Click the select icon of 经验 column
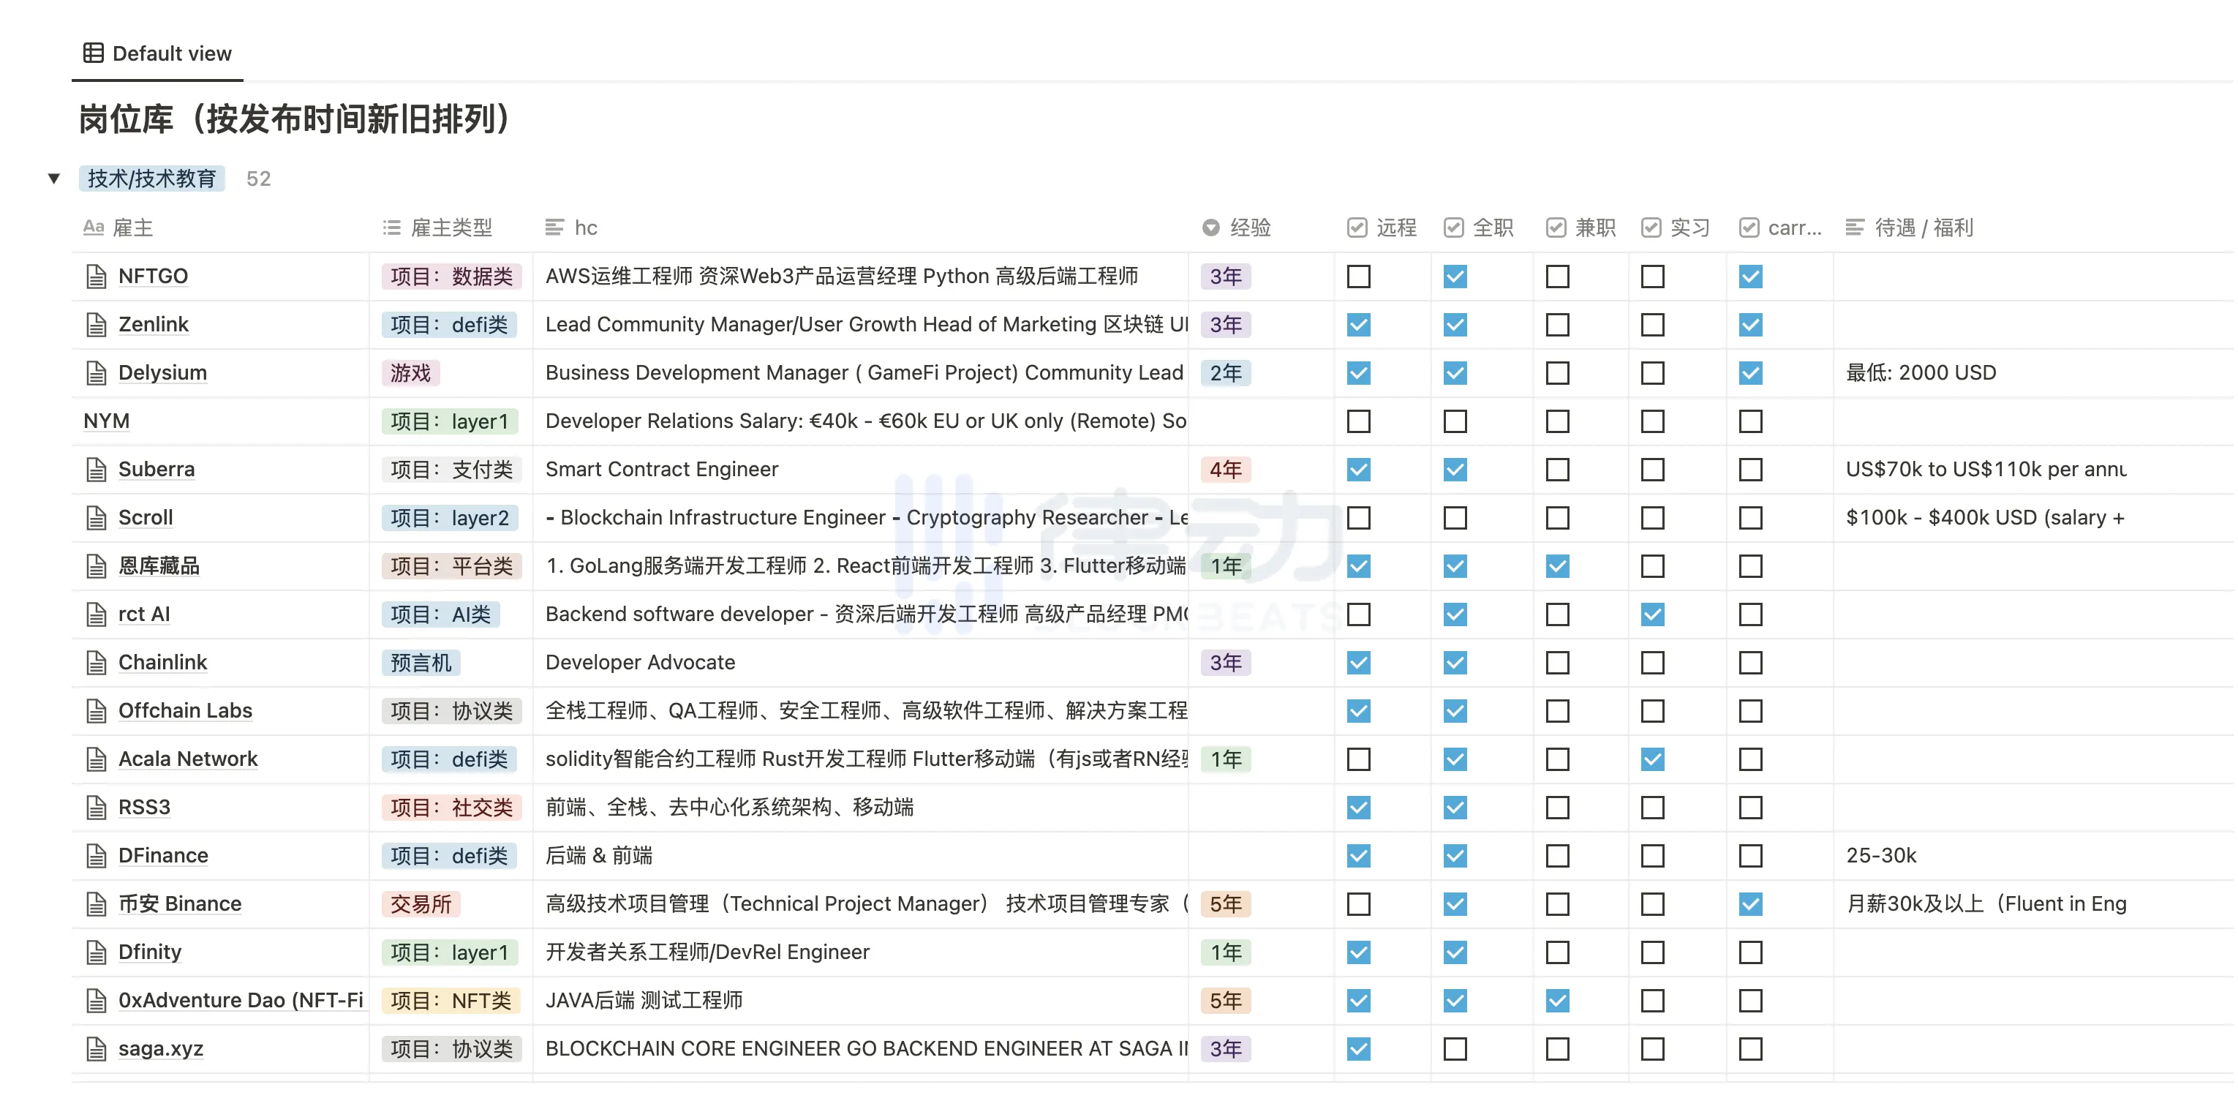Viewport: 2238px width, 1109px height. pyautogui.click(x=1211, y=228)
